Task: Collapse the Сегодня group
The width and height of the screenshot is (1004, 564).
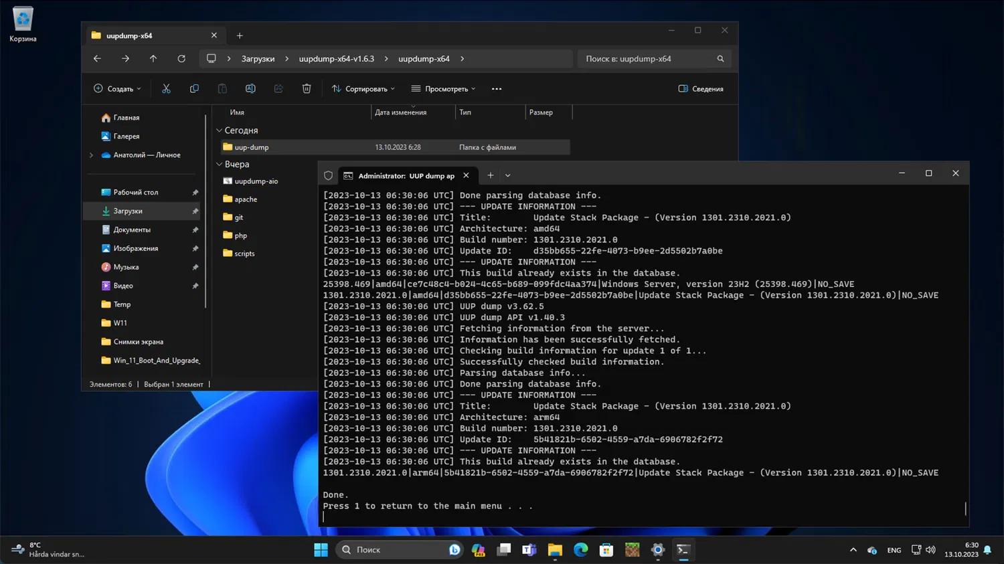Action: pos(220,130)
